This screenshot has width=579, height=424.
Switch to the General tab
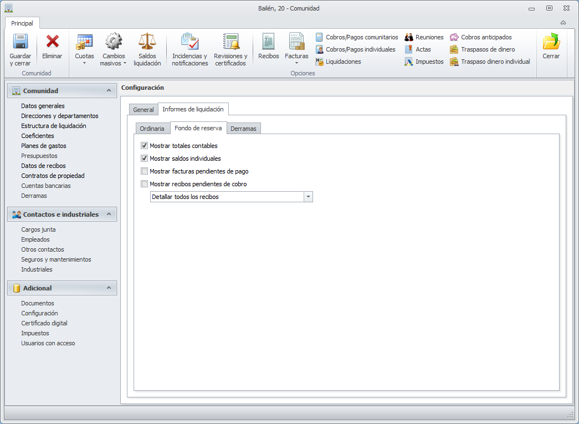pyautogui.click(x=144, y=110)
